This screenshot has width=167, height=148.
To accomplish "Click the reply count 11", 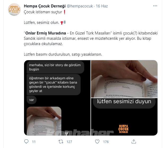I will (x=34, y=142).
